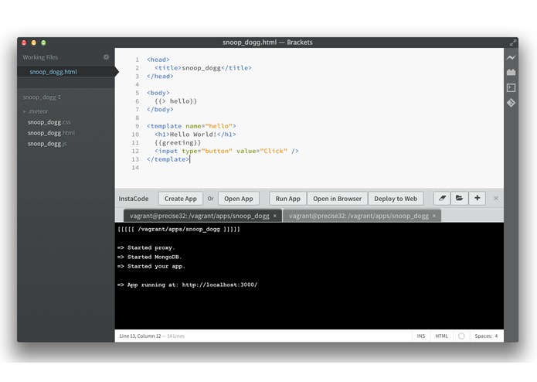The width and height of the screenshot is (537, 382).
Task: Click Working Files gear settings icon
Action: pos(106,57)
